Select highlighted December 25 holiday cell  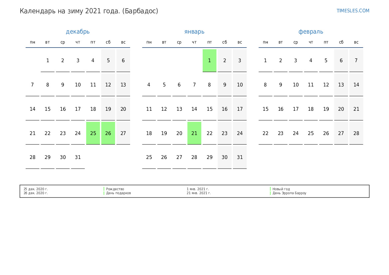tap(93, 133)
